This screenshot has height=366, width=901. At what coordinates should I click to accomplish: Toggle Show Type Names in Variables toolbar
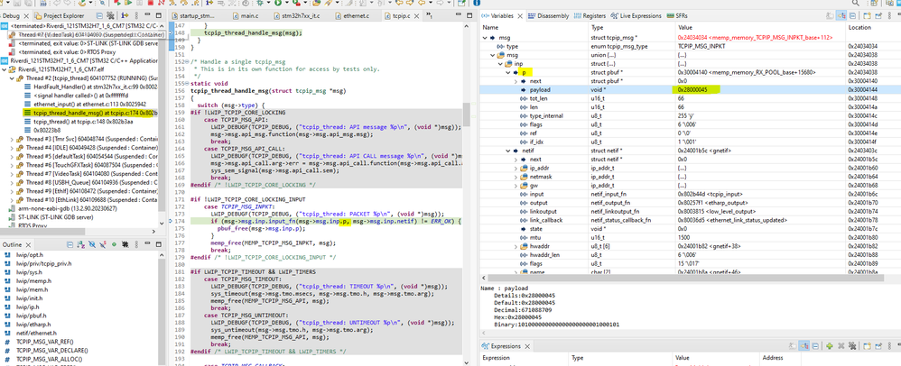(830, 15)
